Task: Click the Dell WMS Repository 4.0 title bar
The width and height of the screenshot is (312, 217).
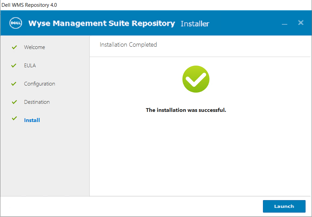Action: tap(29, 5)
